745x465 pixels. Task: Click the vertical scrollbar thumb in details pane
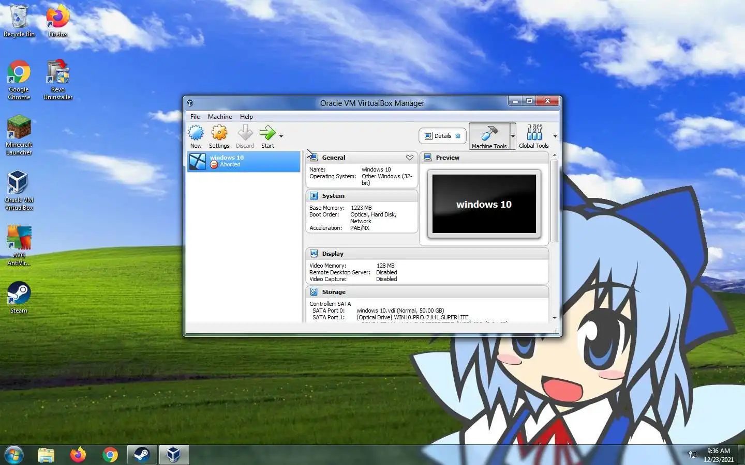[555, 201]
